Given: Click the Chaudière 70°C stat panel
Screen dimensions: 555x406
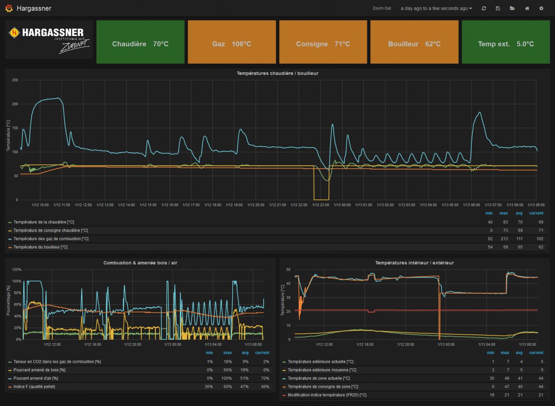Looking at the screenshot, I should point(140,42).
